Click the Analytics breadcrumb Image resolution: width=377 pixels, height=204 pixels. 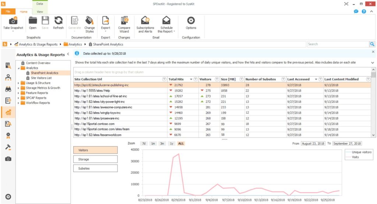click(x=75, y=44)
